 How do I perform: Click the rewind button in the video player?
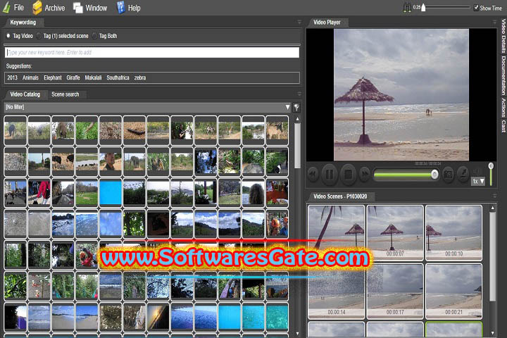[x=313, y=175]
